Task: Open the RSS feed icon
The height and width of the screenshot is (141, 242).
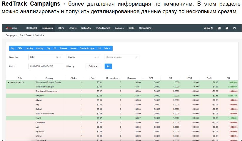Action: click(219, 28)
